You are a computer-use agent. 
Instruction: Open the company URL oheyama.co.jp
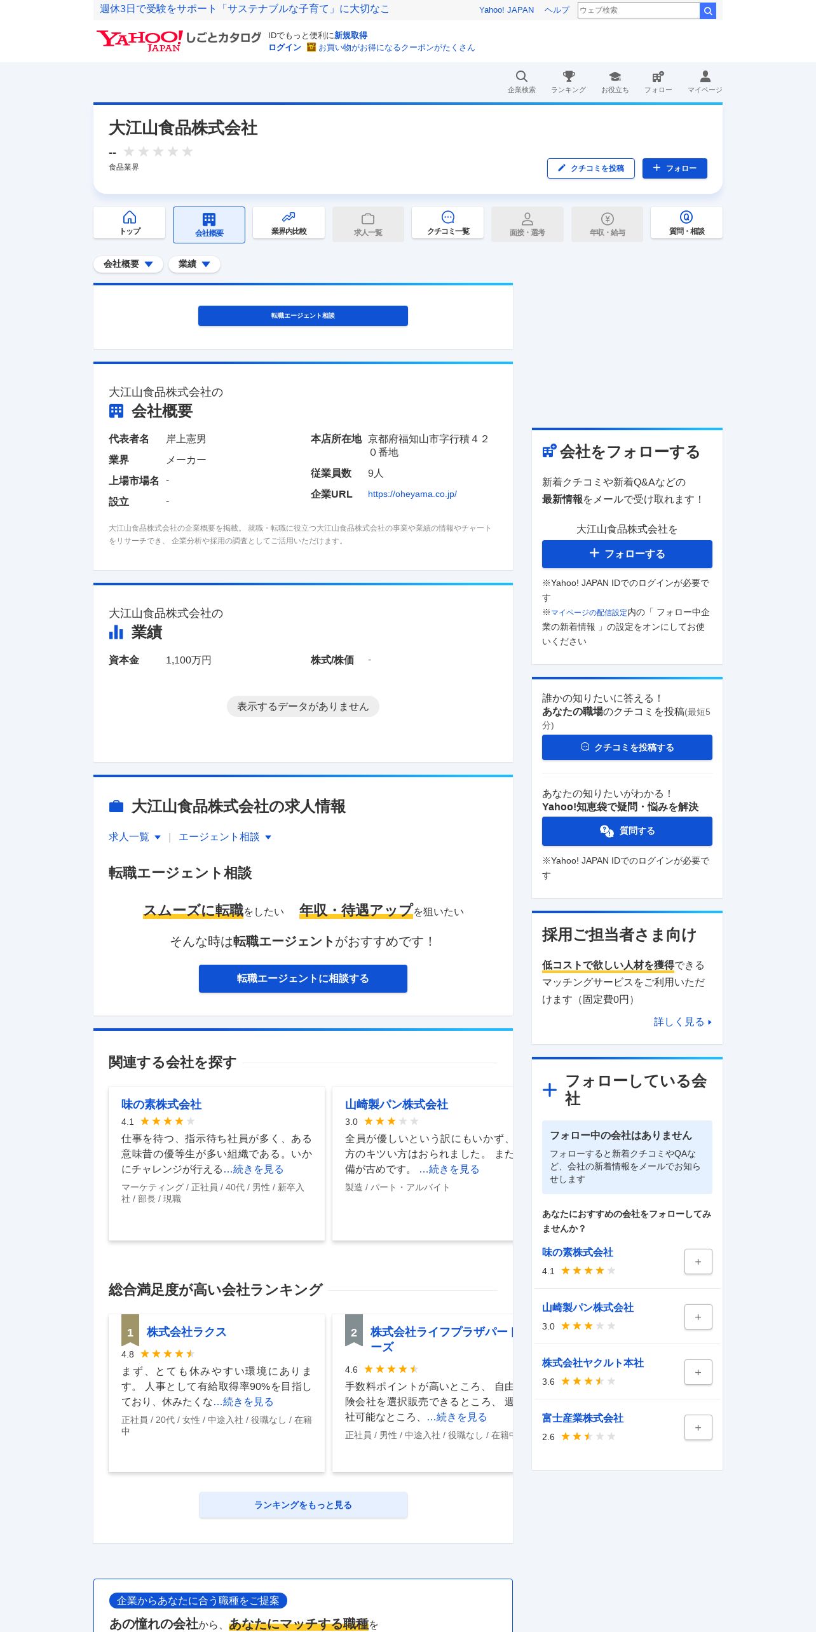pyautogui.click(x=412, y=494)
